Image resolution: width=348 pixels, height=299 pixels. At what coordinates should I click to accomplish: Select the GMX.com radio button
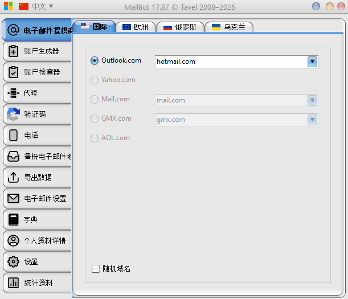click(95, 118)
